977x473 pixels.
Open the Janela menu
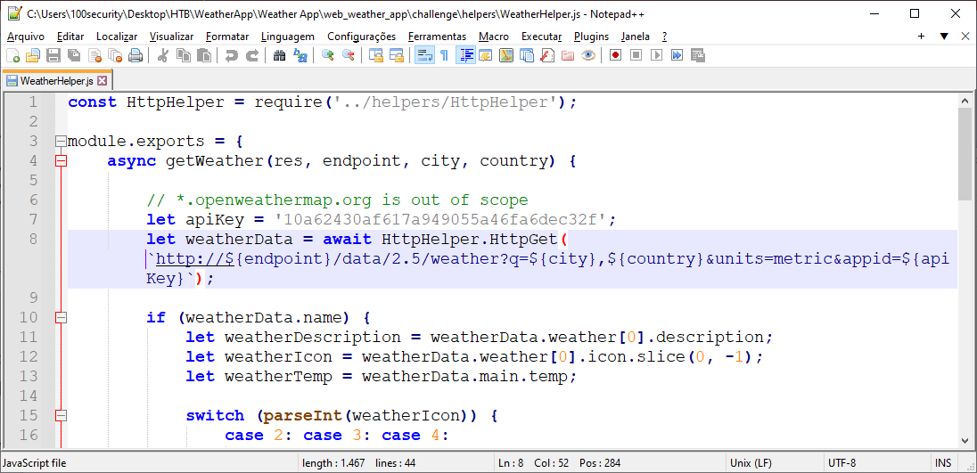point(635,37)
